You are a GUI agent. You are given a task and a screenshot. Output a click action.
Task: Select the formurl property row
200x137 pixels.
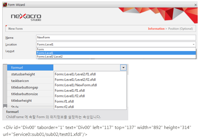tap(30, 68)
